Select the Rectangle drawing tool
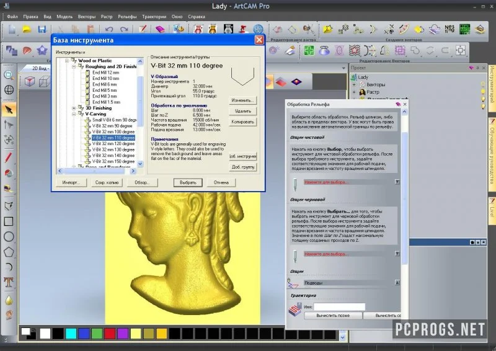496x351 pixels. coord(9,221)
